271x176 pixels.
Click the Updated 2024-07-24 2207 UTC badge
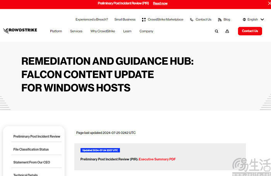tap(100, 150)
